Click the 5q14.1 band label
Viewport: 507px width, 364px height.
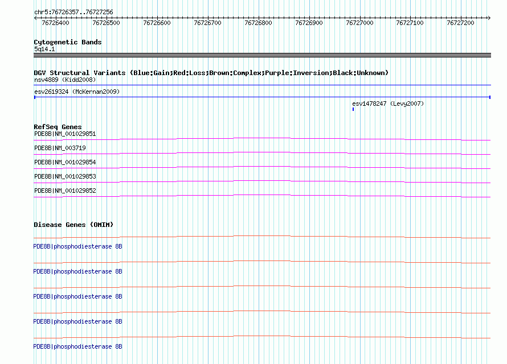(44, 49)
